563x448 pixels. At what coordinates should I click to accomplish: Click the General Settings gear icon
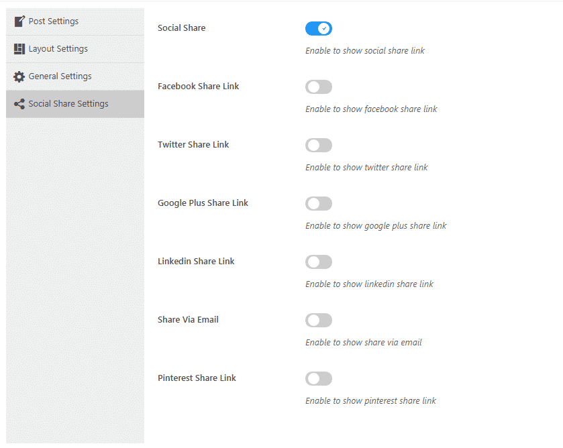(x=19, y=76)
